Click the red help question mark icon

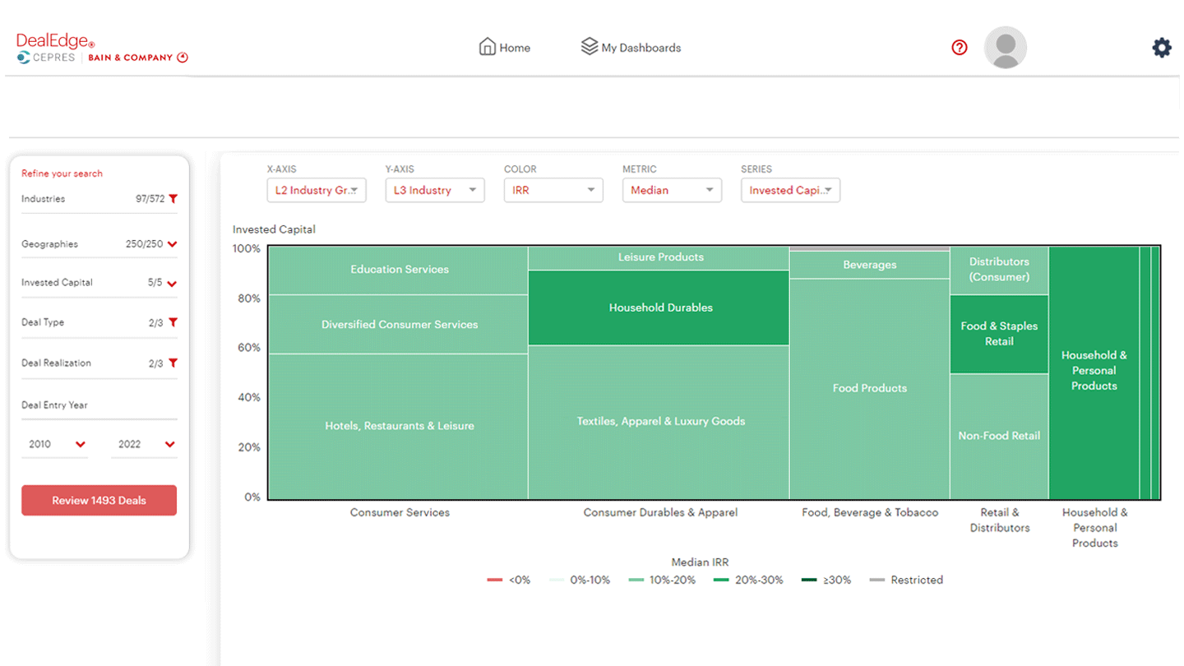(x=959, y=48)
